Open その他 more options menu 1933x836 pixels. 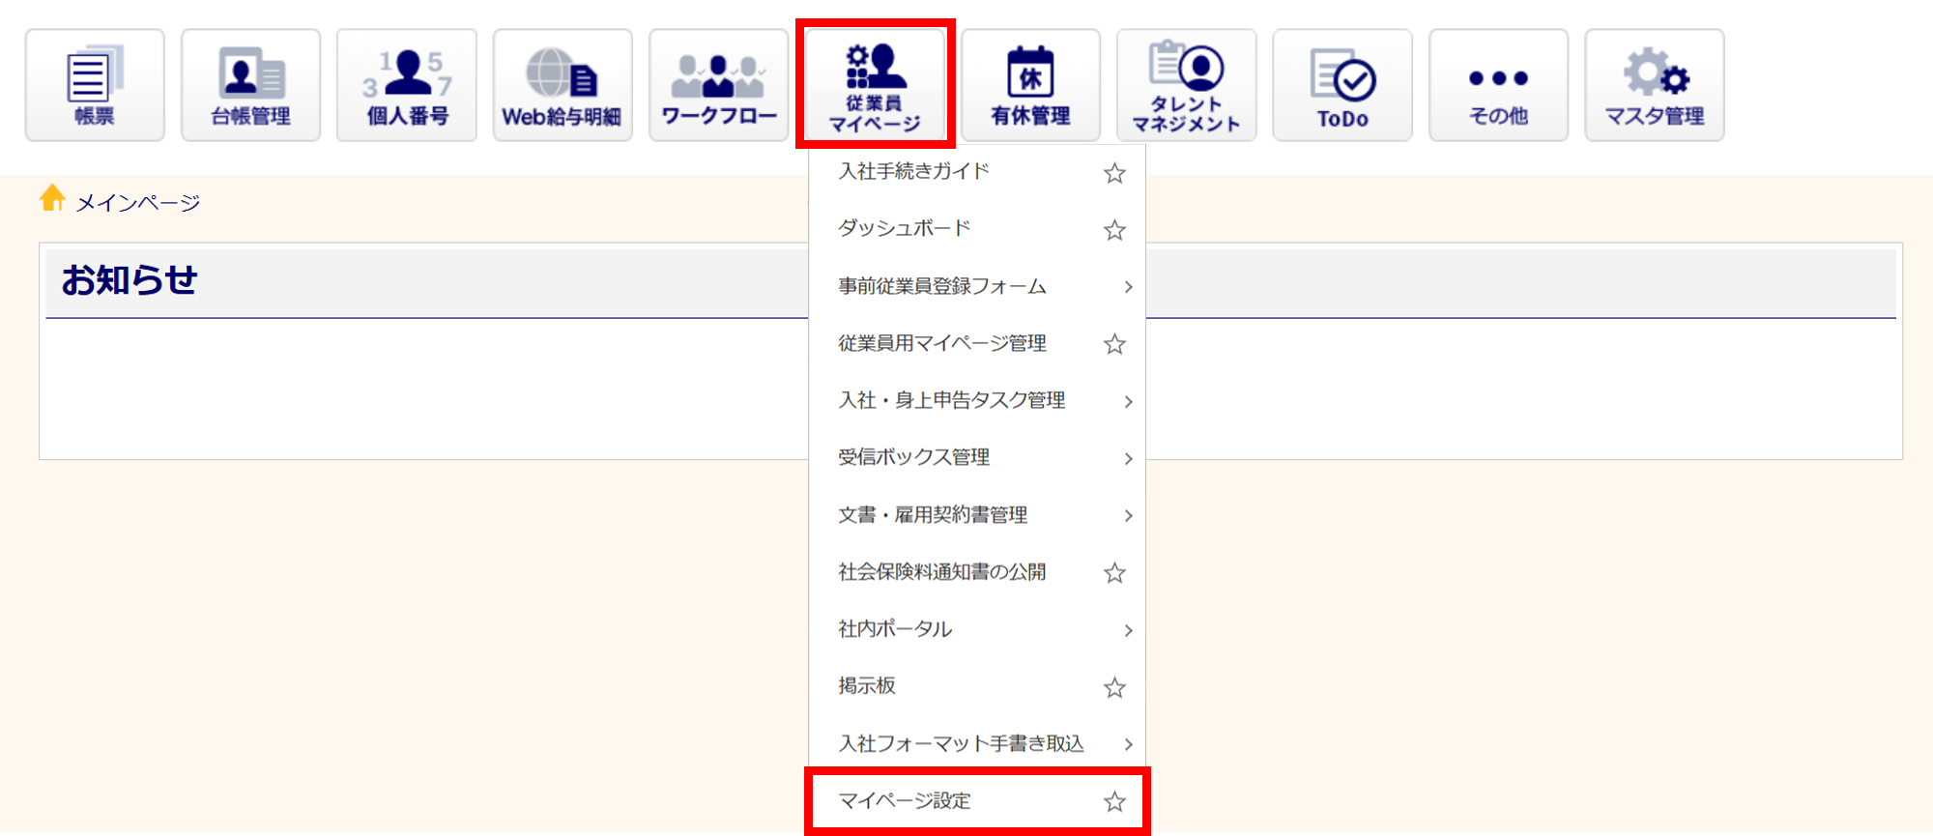tap(1498, 85)
